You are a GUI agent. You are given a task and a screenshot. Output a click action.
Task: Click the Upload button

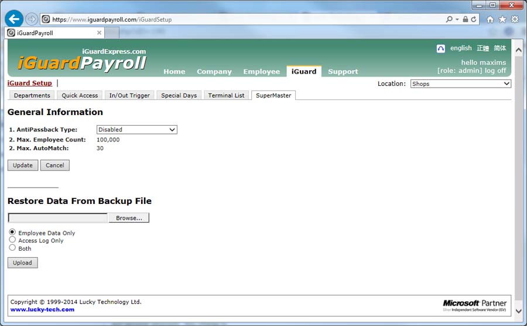(x=22, y=263)
